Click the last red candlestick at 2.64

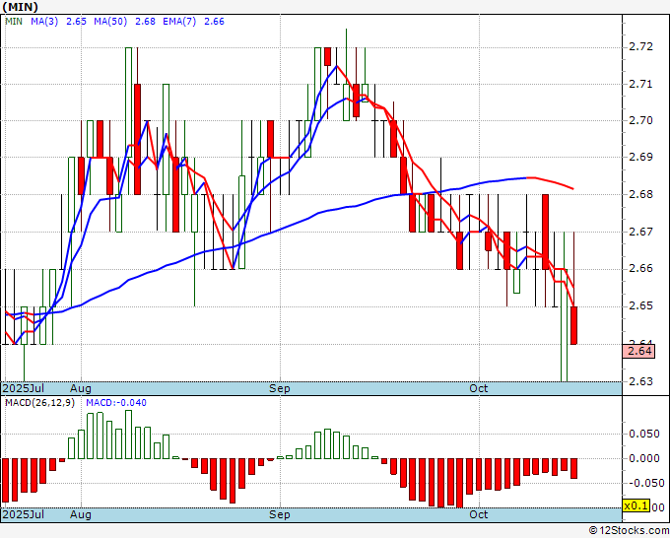pos(573,325)
